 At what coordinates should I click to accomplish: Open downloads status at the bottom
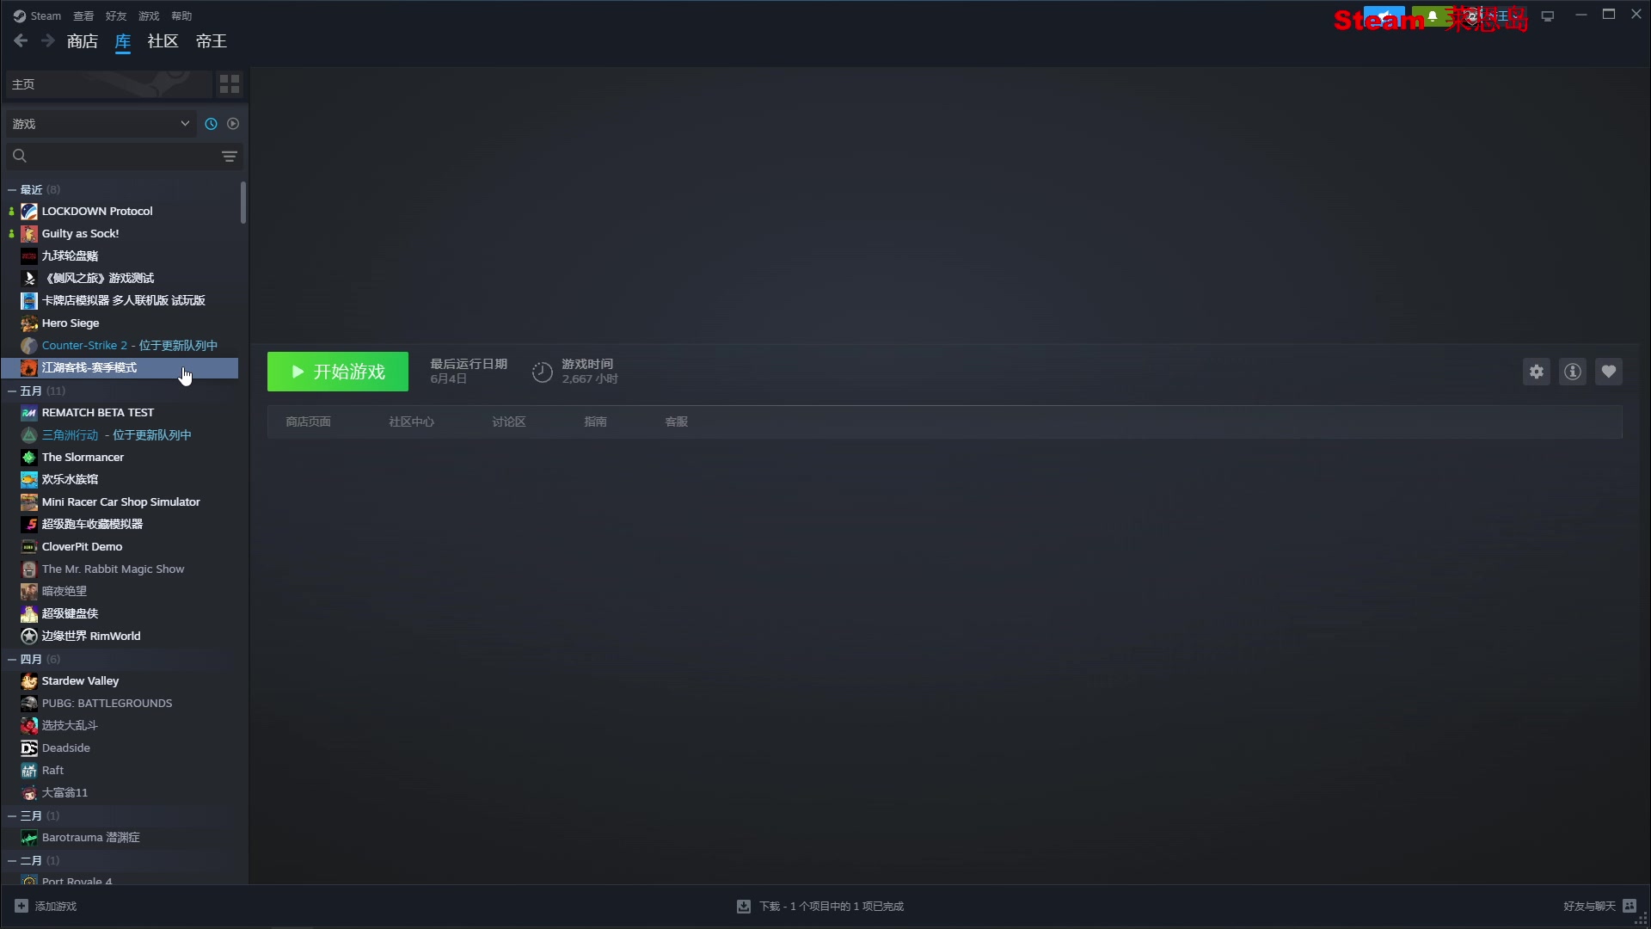tap(820, 906)
